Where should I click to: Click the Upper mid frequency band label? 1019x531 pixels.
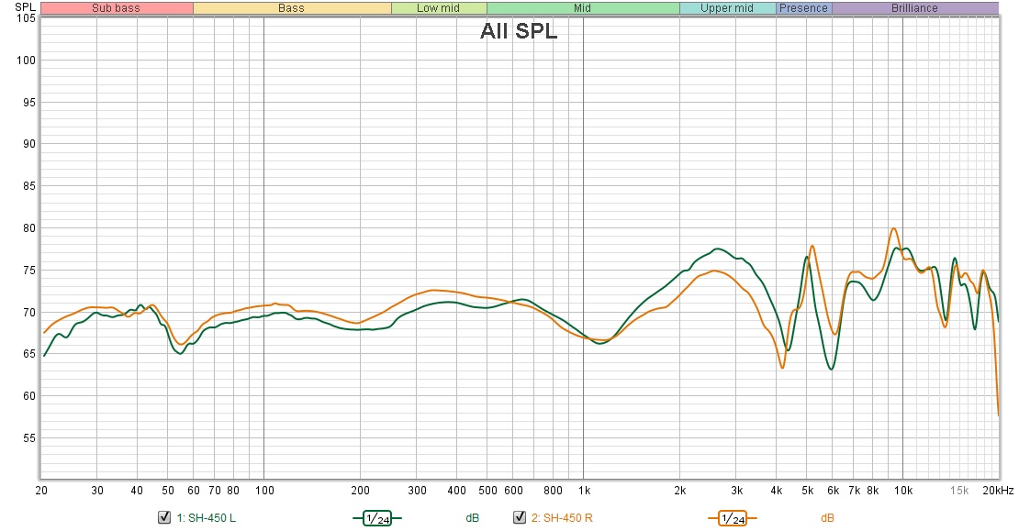[x=727, y=8]
